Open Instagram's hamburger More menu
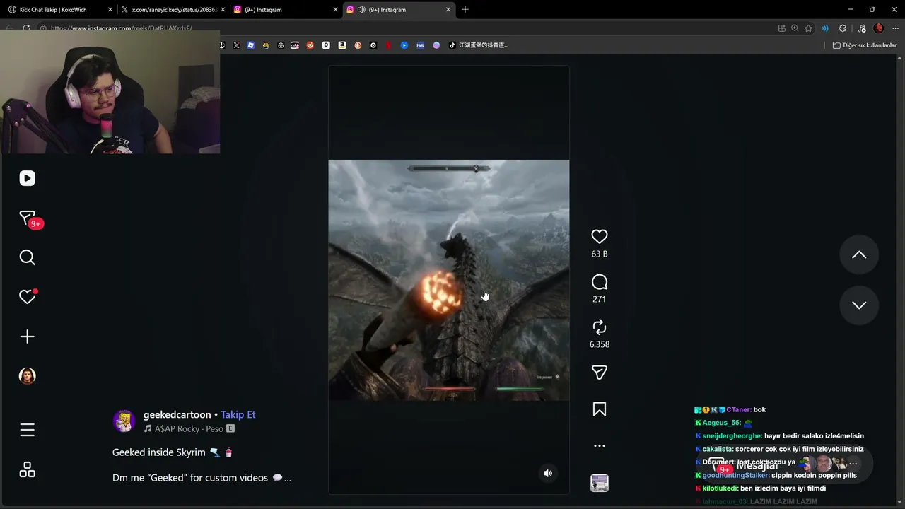This screenshot has width=905, height=509. coord(27,430)
